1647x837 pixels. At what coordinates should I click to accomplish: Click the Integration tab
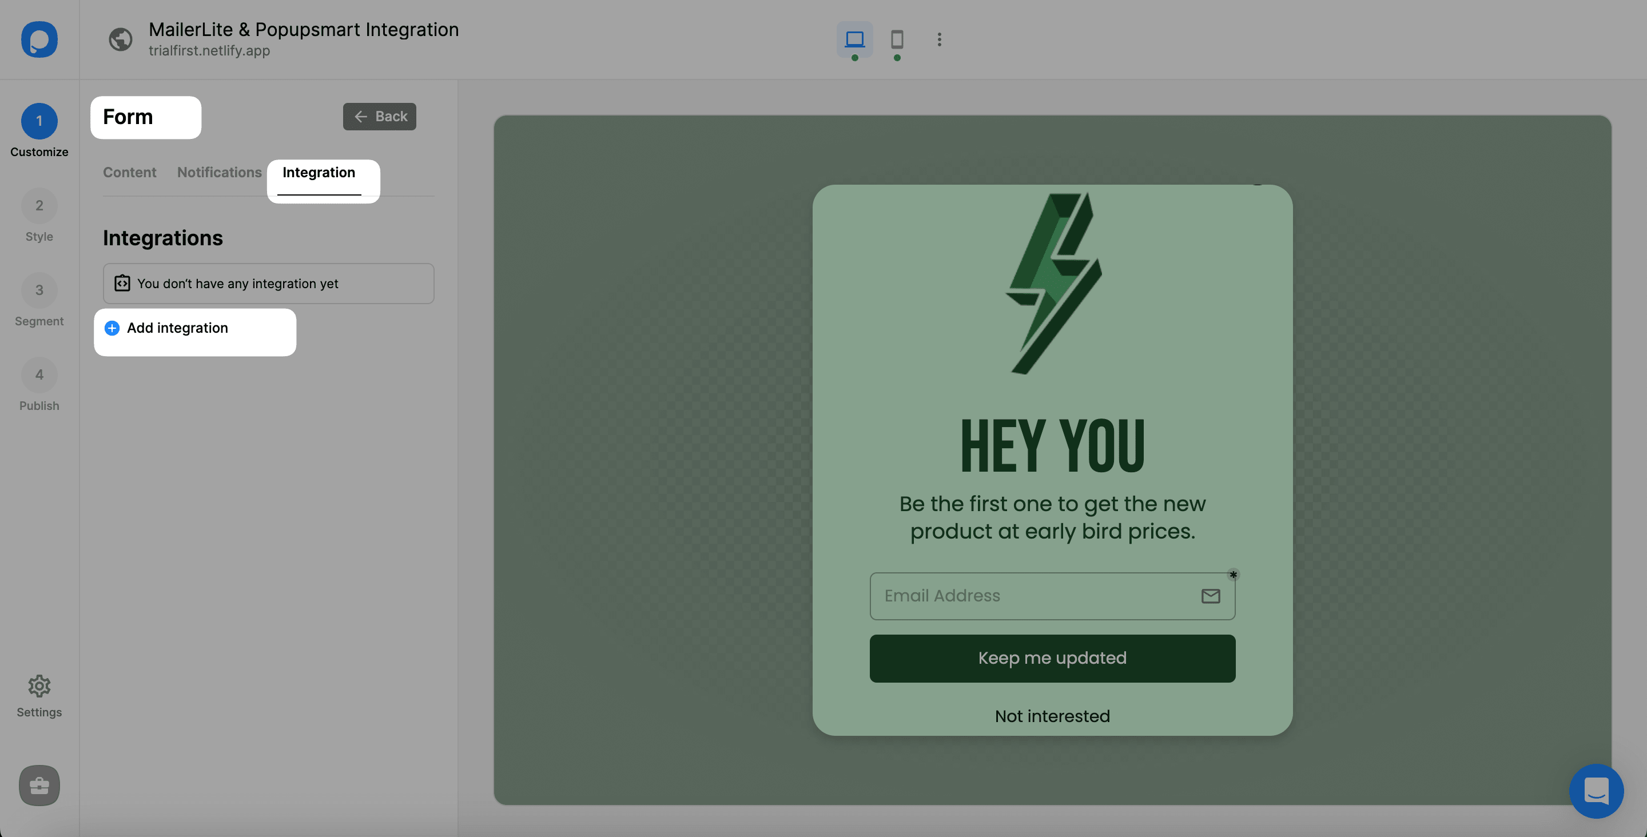[319, 171]
